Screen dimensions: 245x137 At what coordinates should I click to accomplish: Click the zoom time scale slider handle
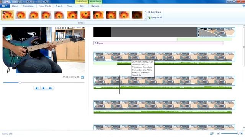[238, 133]
